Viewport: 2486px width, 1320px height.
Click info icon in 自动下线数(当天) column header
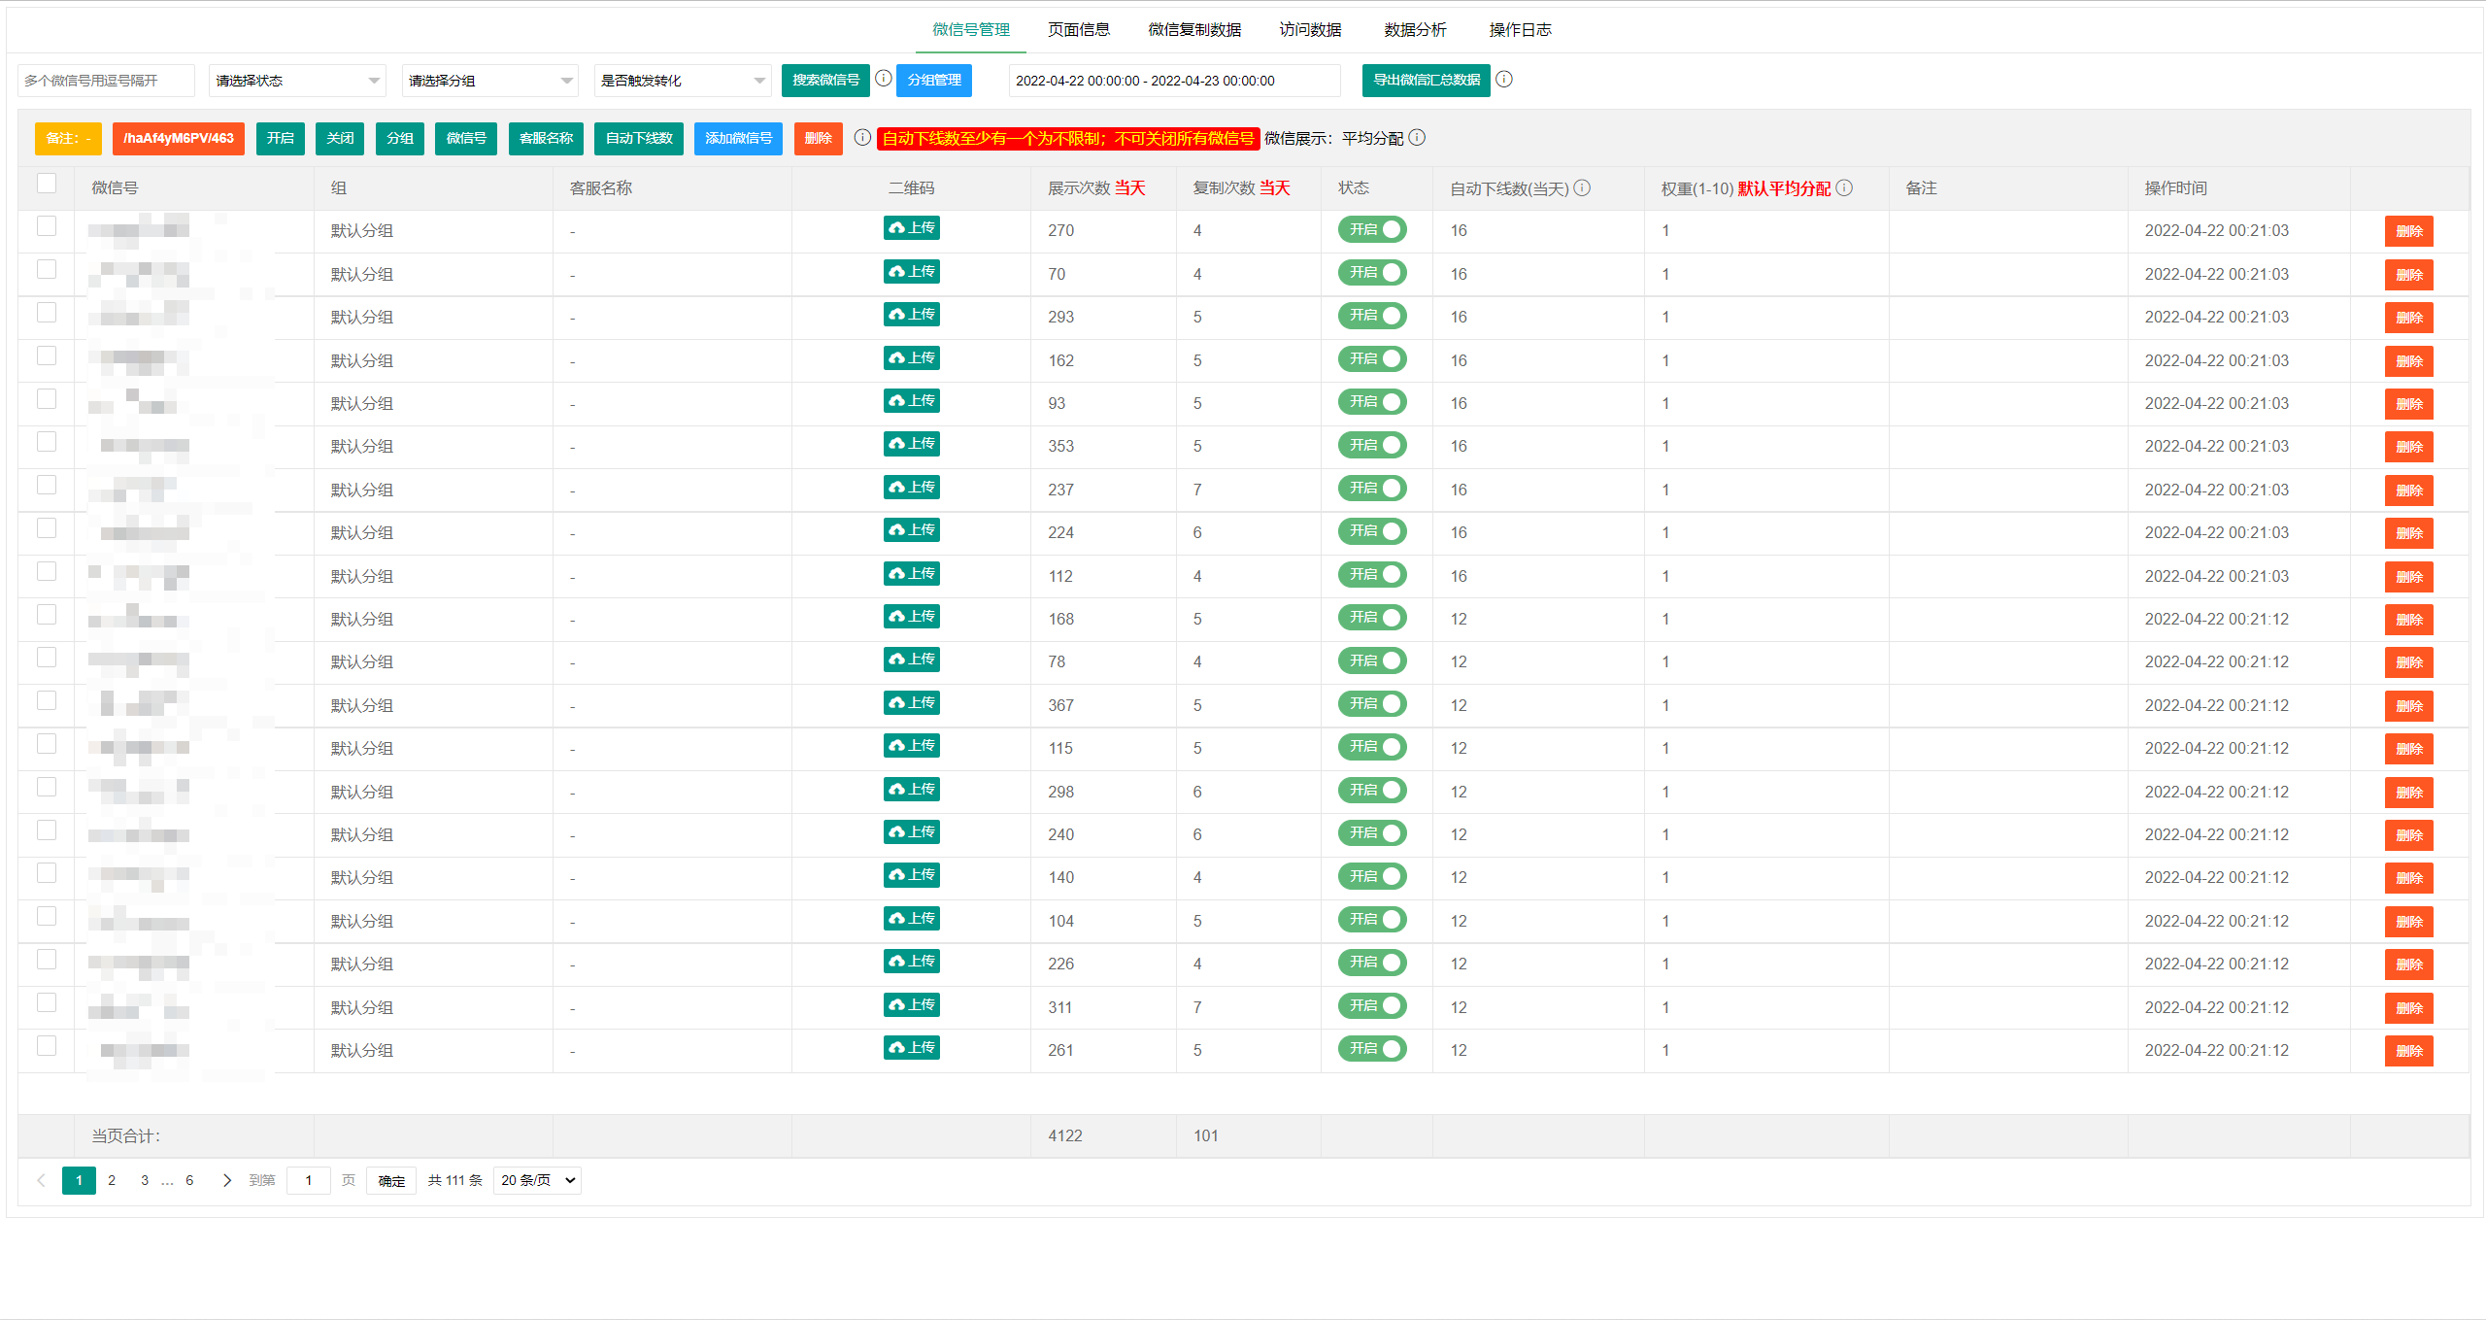point(1582,187)
